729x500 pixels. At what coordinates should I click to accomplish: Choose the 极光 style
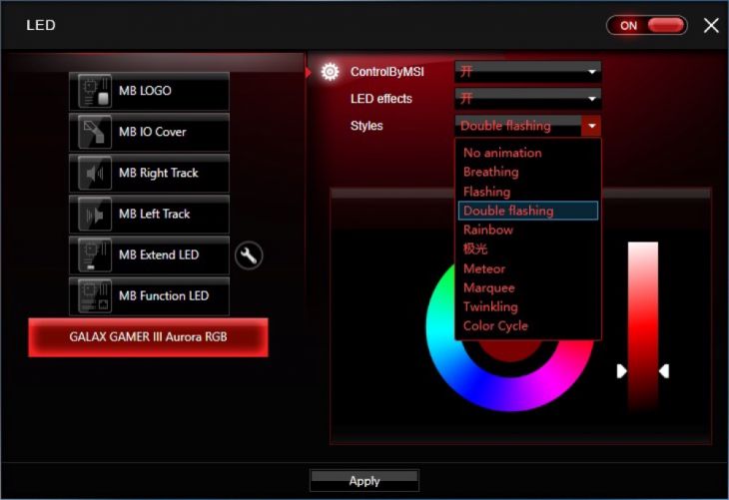[x=527, y=250]
